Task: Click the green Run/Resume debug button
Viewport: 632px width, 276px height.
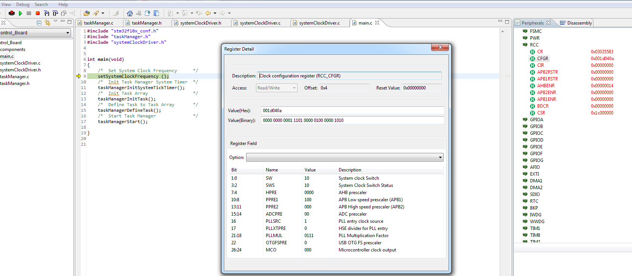Action: 20,13
